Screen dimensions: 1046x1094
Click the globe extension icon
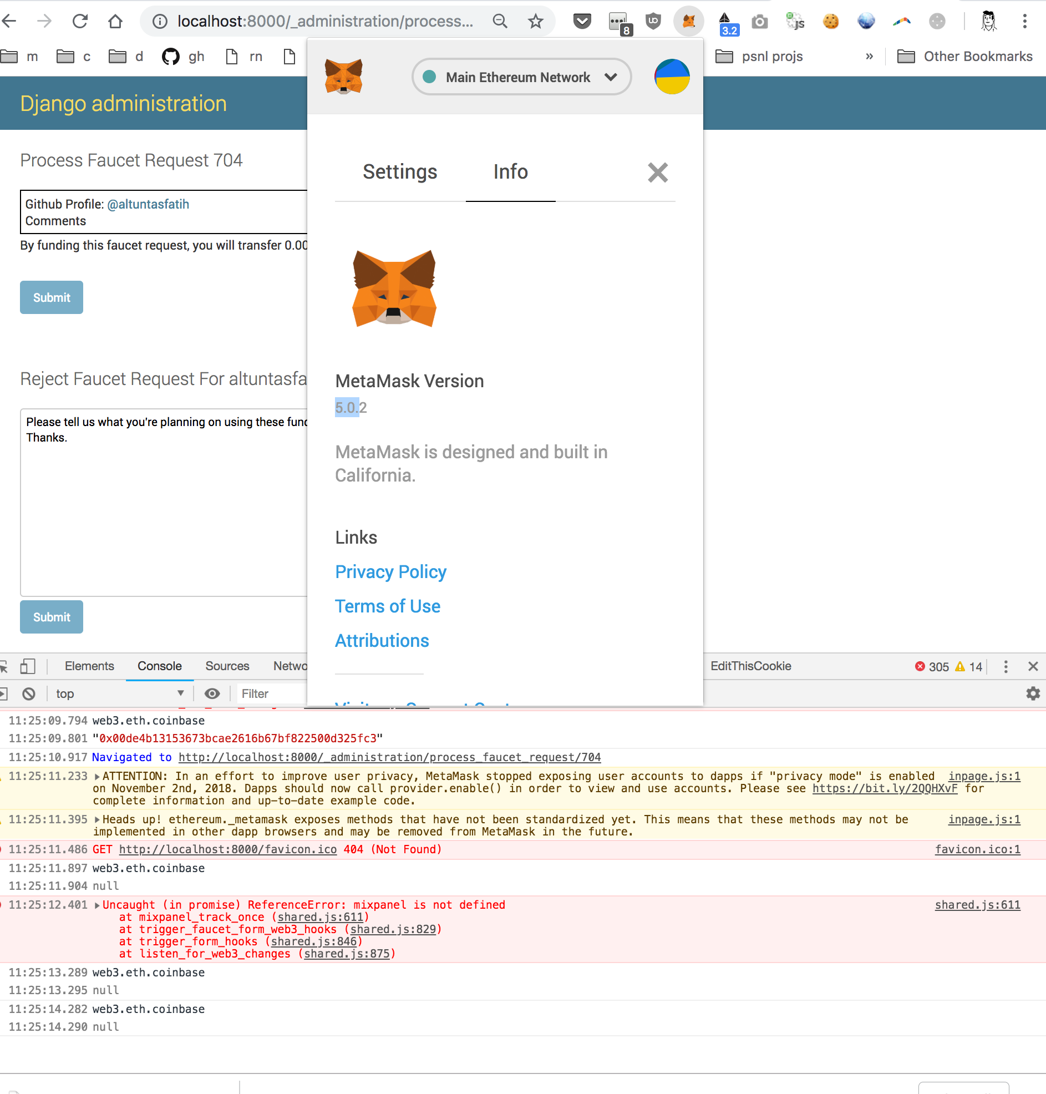(x=866, y=21)
